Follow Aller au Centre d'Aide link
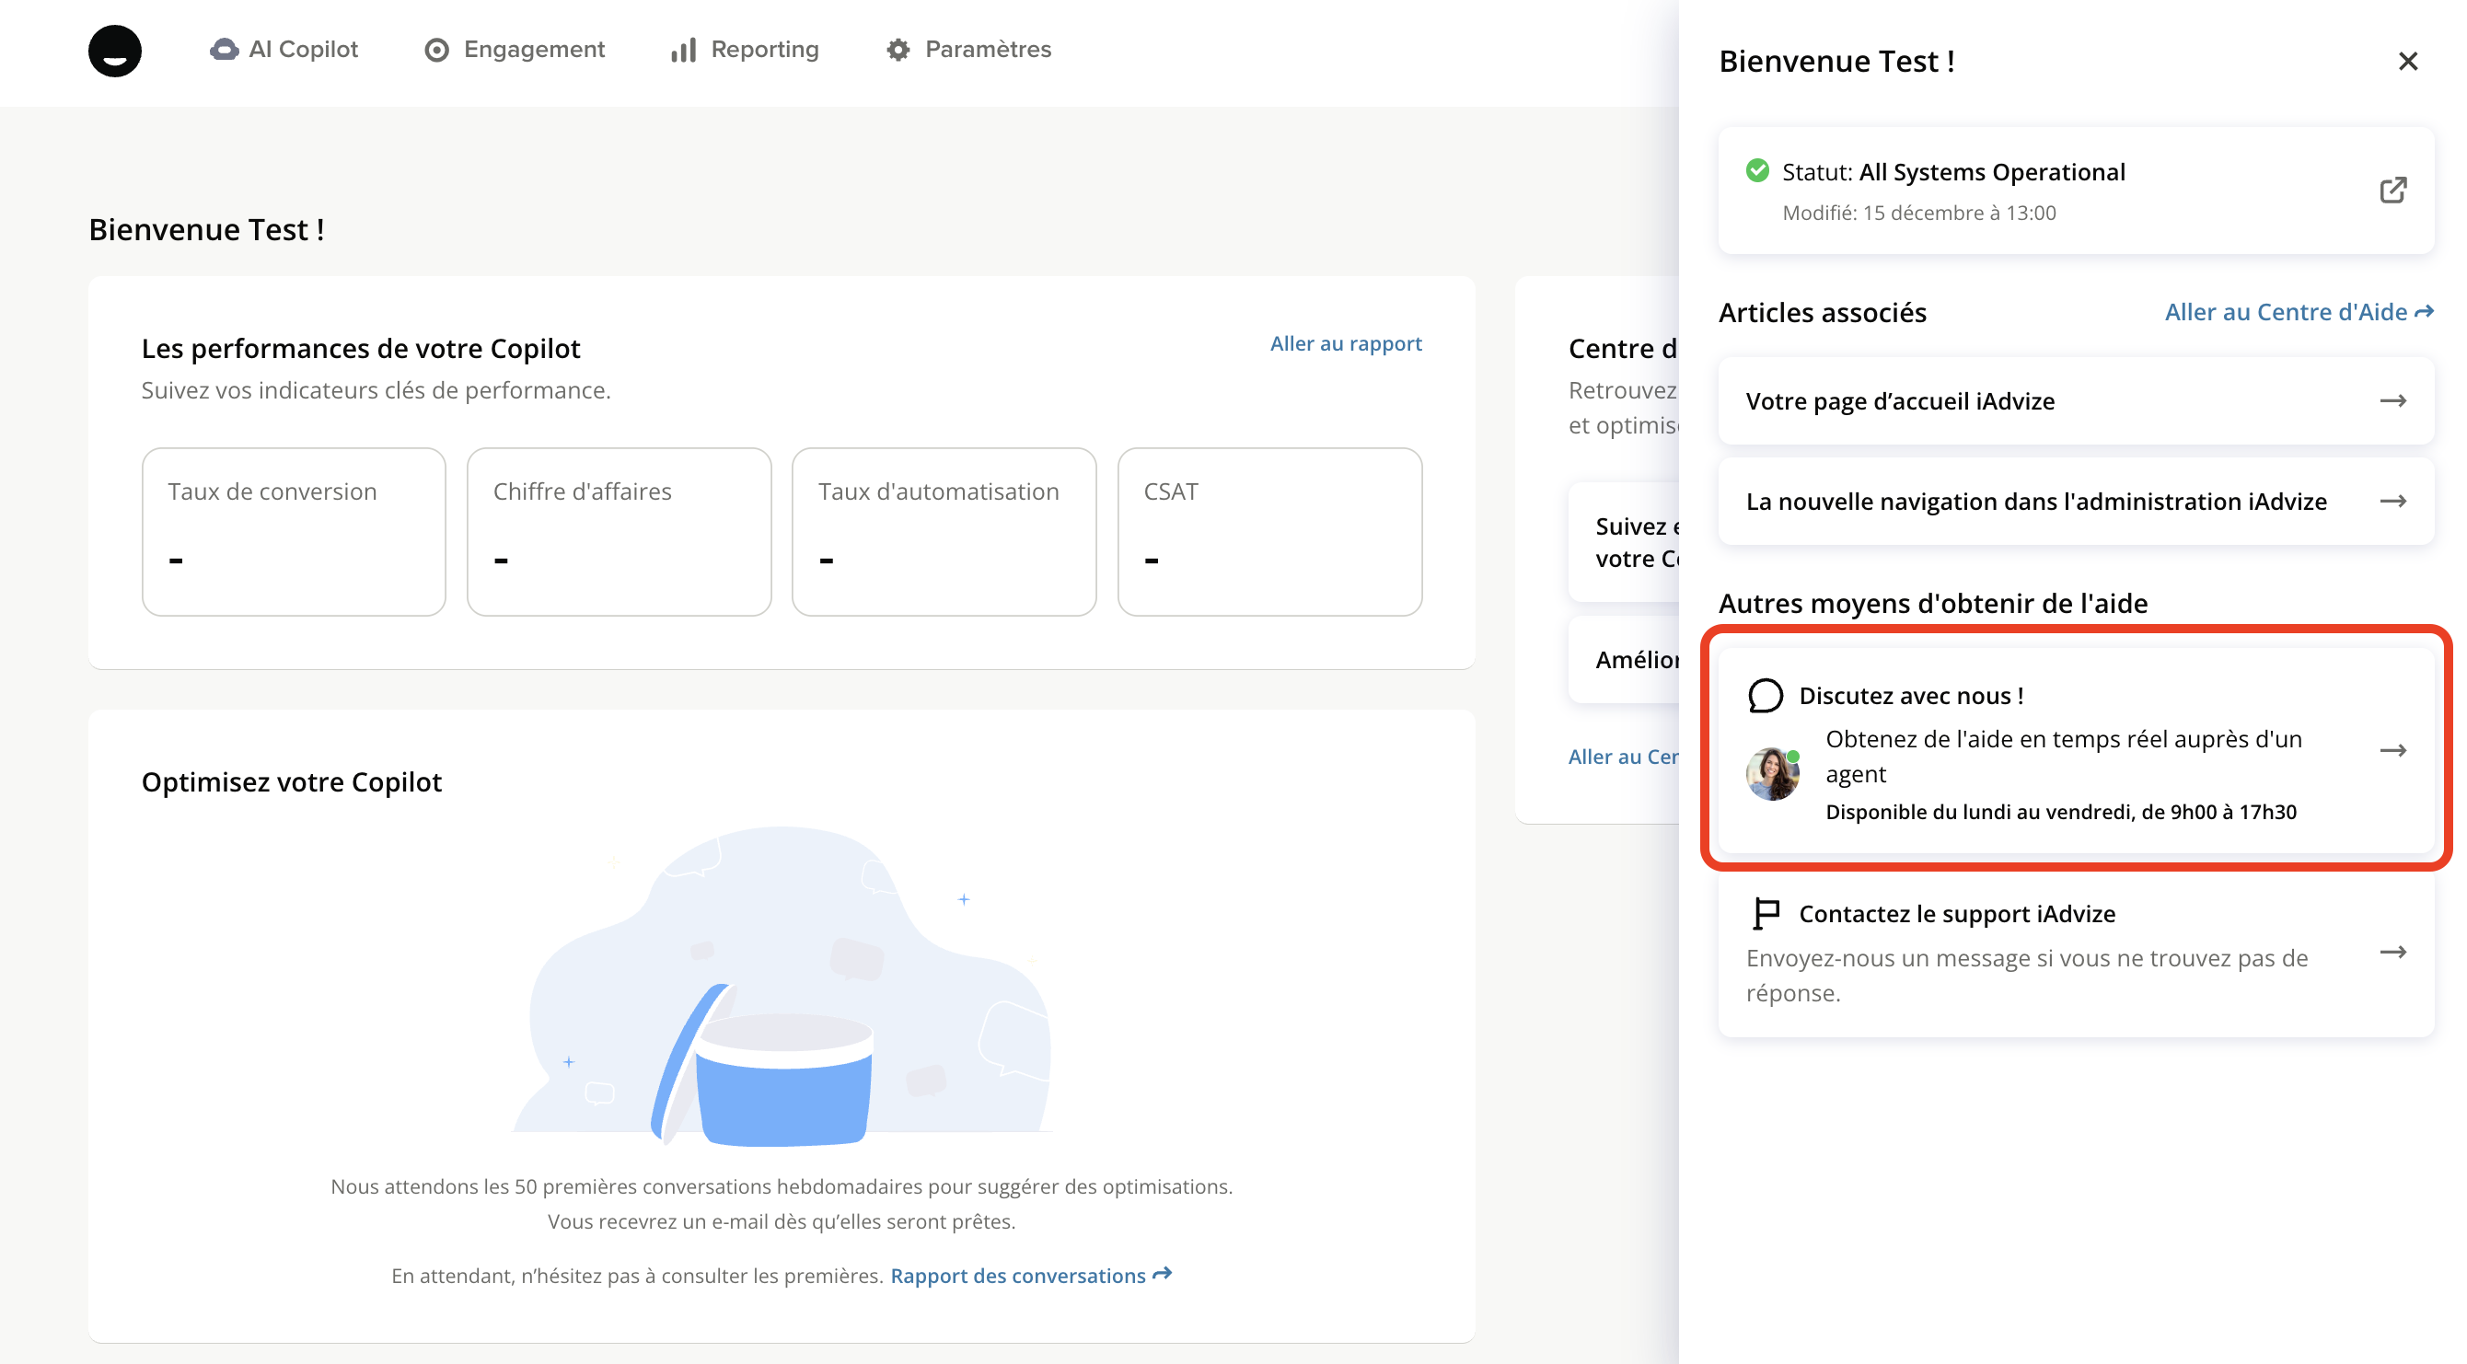Image resolution: width=2467 pixels, height=1364 pixels. point(2298,312)
